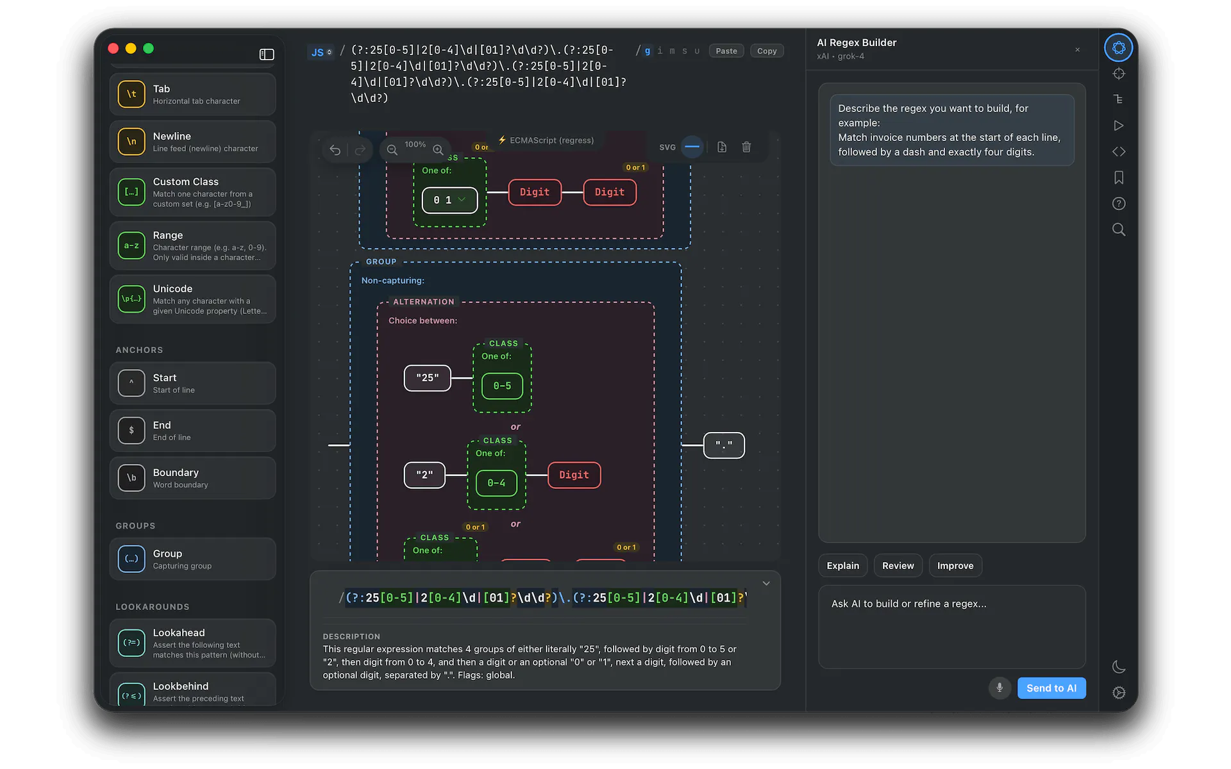This screenshot has width=1231, height=769.
Task: Click the Explain button
Action: coord(843,566)
